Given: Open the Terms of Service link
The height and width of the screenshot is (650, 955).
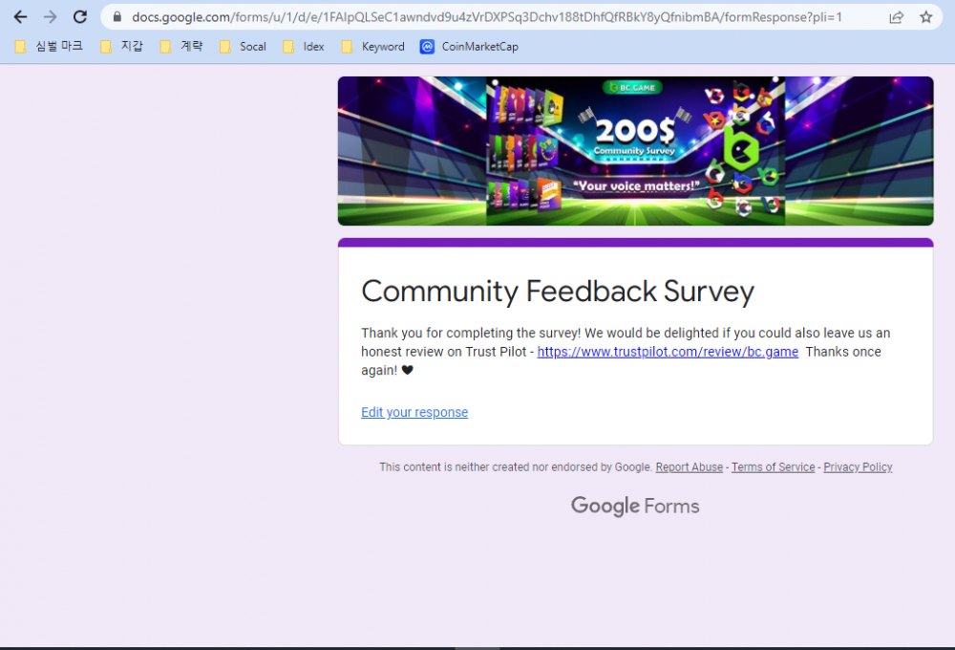Looking at the screenshot, I should pos(773,467).
